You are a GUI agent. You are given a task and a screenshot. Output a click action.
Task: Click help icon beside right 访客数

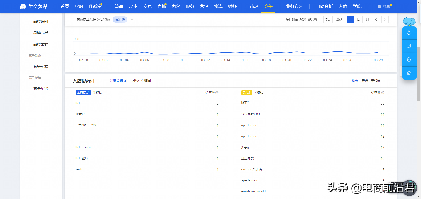point(383,93)
